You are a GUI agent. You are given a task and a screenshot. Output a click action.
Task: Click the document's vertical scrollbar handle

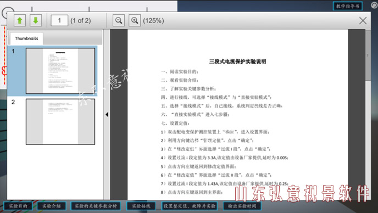pyautogui.click(x=368, y=55)
